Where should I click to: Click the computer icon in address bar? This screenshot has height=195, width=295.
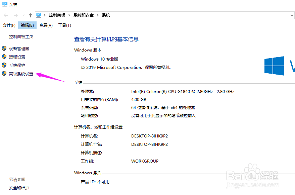pyautogui.click(x=39, y=15)
